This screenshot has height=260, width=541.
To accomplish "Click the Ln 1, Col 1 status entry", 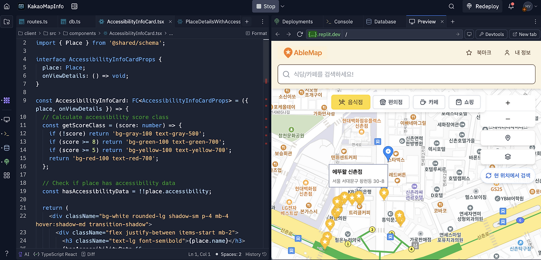I will pyautogui.click(x=199, y=254).
